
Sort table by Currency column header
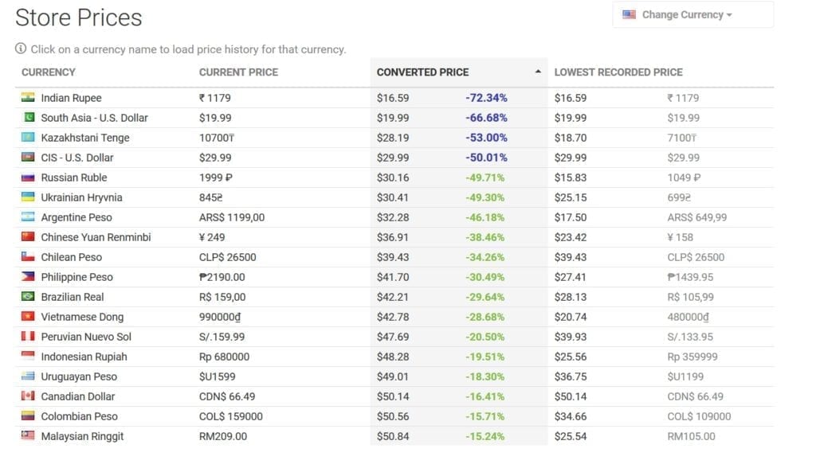point(49,72)
